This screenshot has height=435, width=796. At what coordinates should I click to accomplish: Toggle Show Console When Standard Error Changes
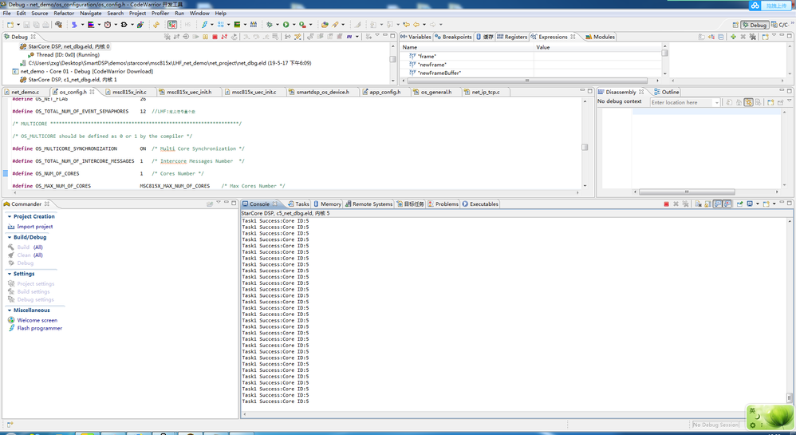tap(727, 204)
